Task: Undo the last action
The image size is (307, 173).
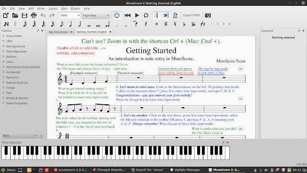Action: tap(43, 15)
